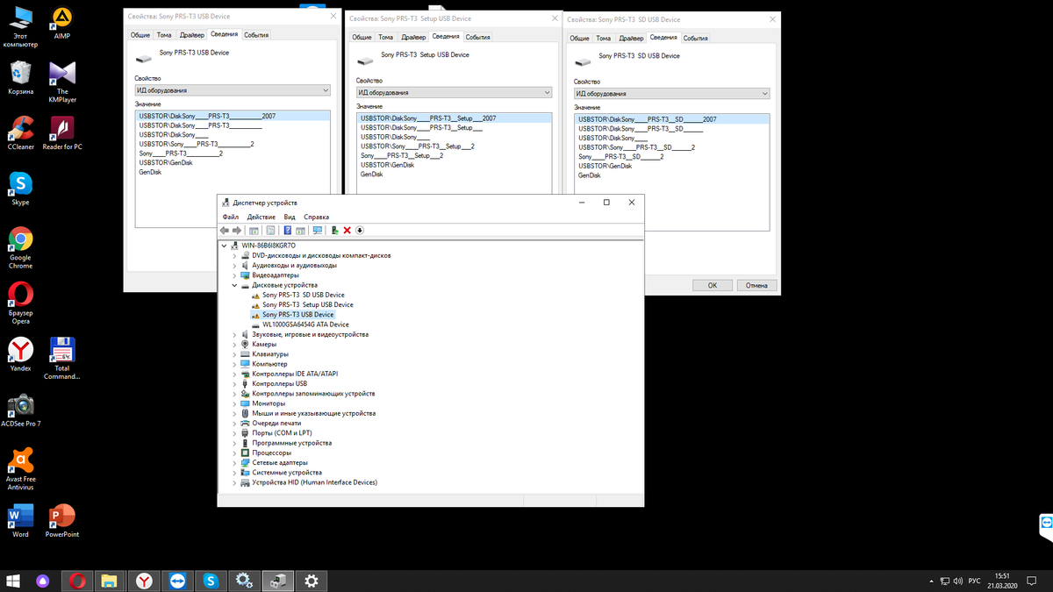Open the Действие menu
The height and width of the screenshot is (592, 1053).
coord(261,217)
